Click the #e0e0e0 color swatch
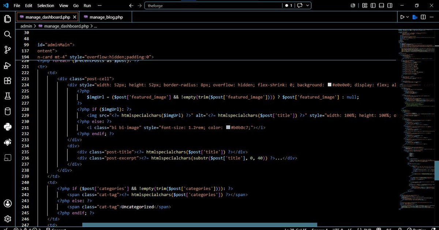The image size is (439, 230). (x=330, y=85)
